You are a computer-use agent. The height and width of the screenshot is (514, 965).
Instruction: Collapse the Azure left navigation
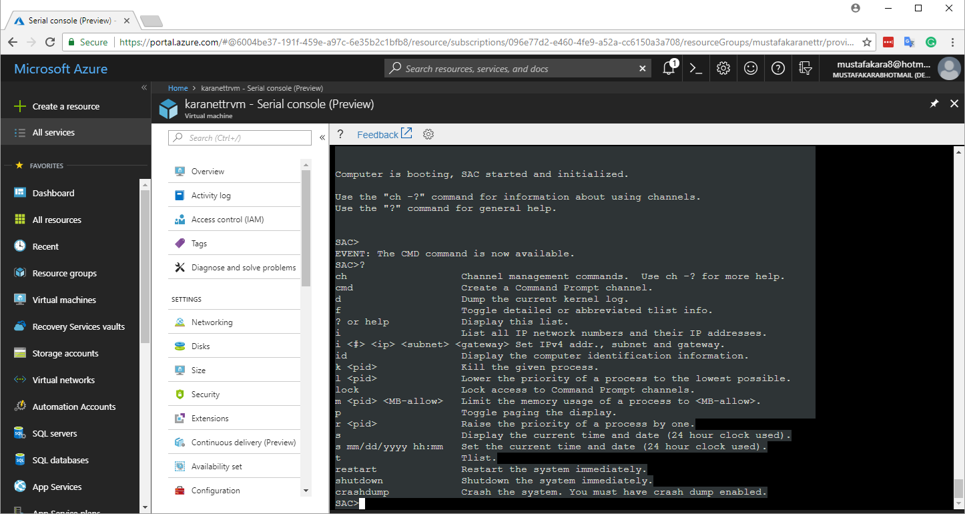click(x=143, y=87)
